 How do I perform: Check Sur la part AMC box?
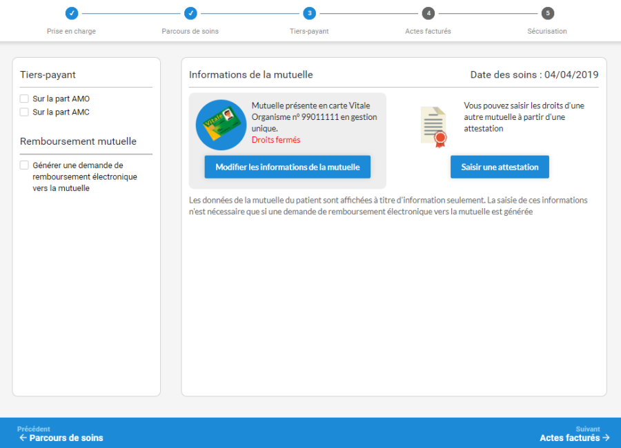click(x=24, y=112)
